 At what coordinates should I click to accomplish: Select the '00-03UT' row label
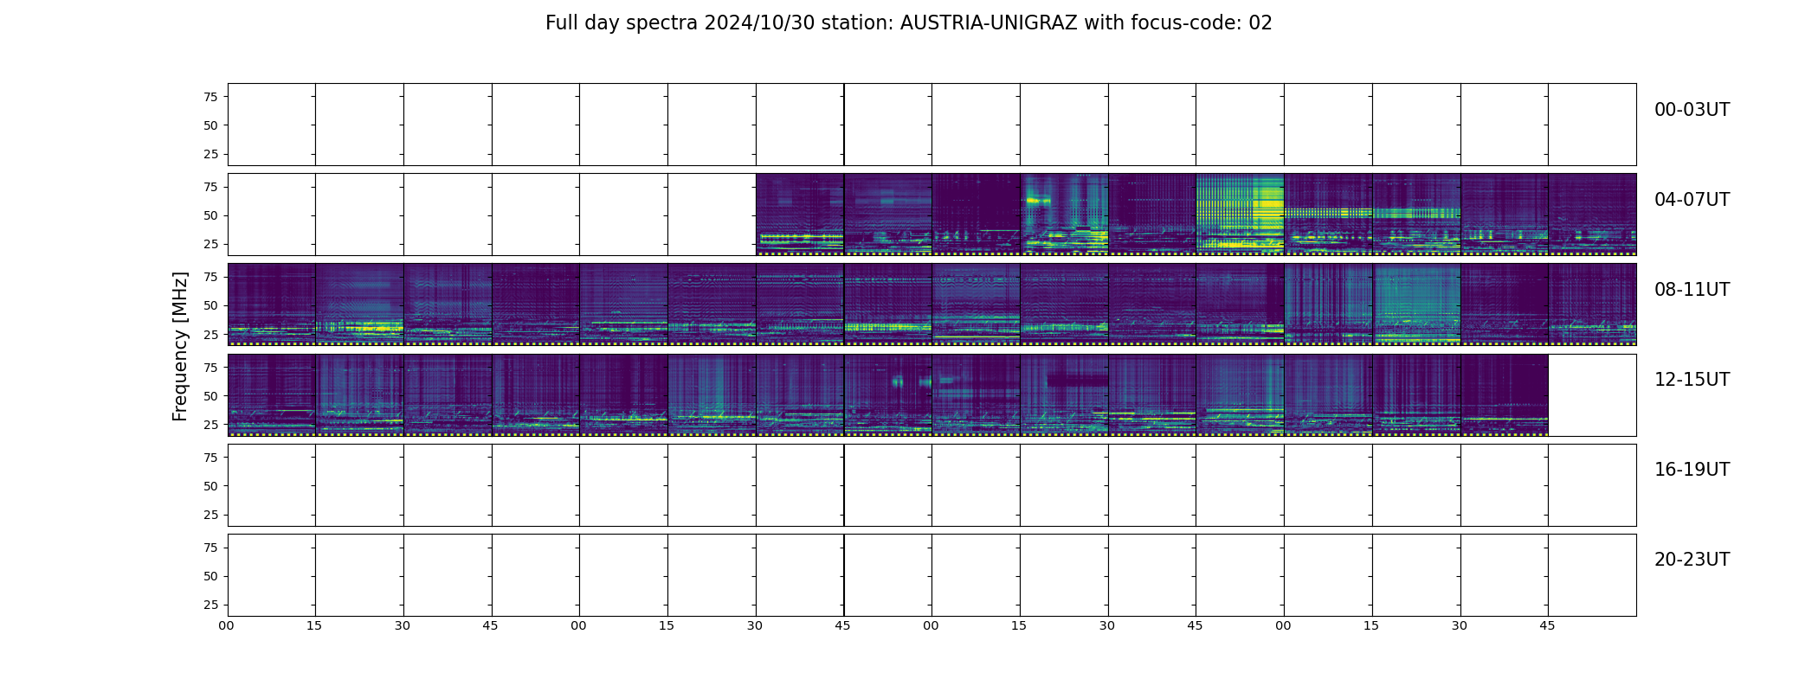[x=1692, y=110]
